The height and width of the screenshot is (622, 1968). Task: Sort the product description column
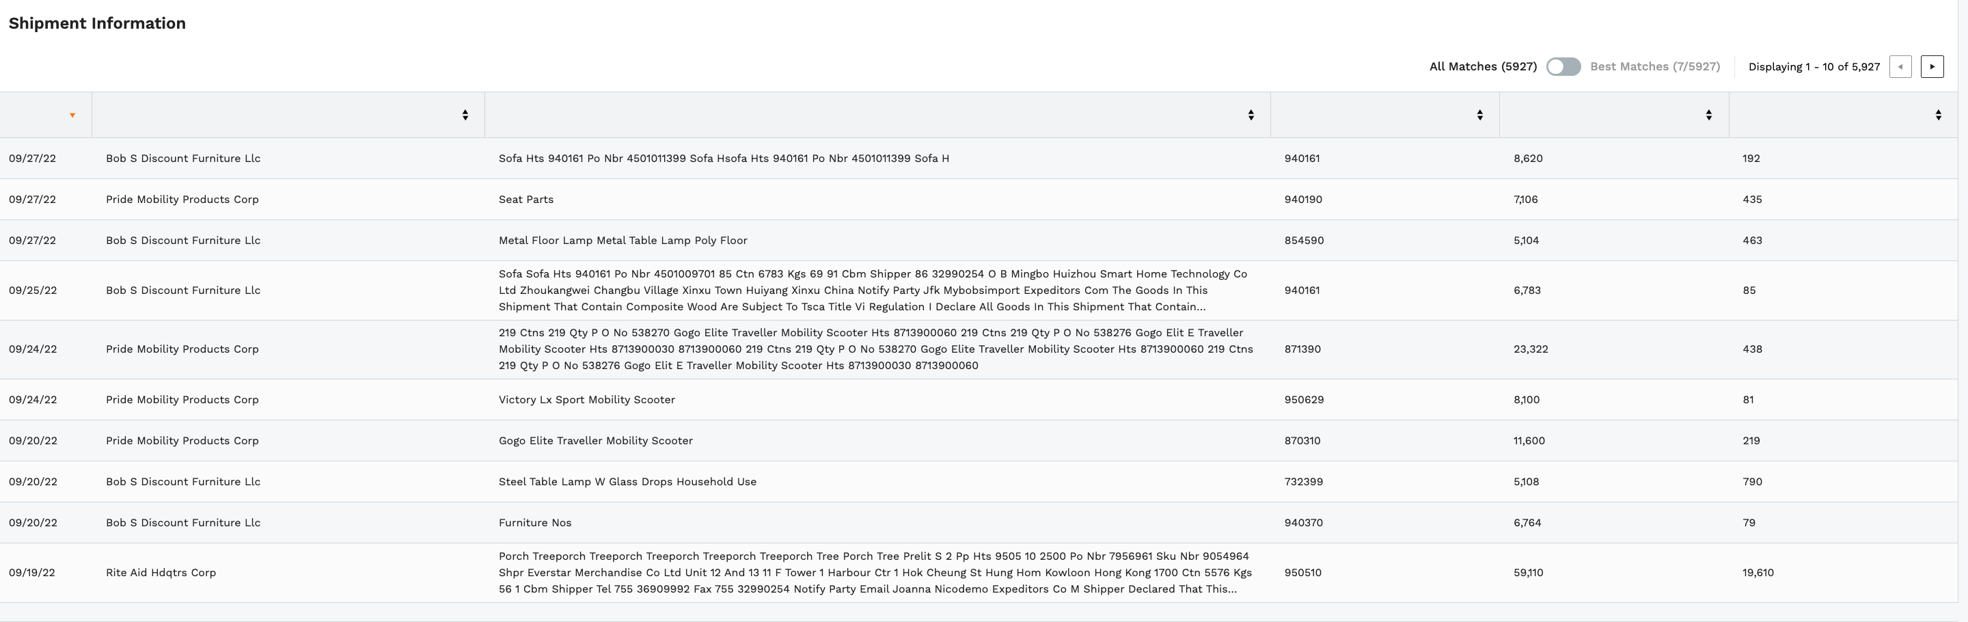coord(1250,115)
